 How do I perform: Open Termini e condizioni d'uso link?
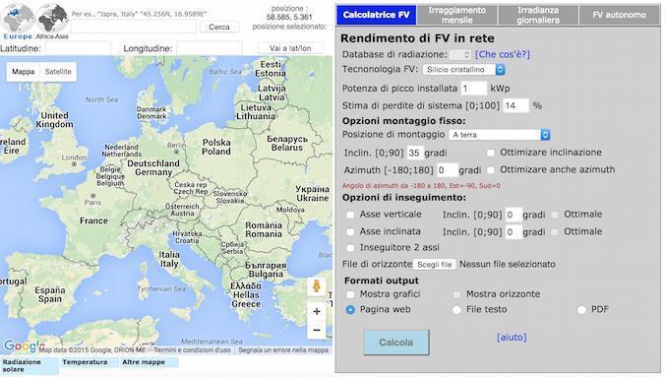[x=192, y=349]
